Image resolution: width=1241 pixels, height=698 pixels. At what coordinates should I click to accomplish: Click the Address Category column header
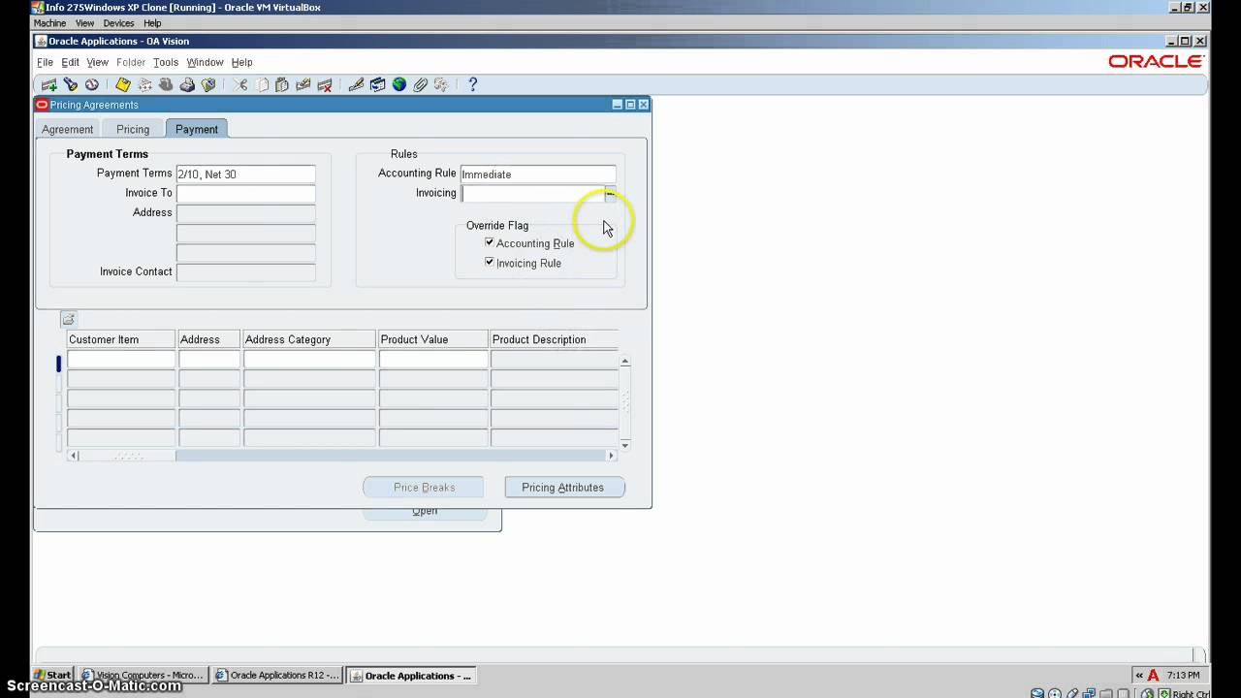(309, 339)
